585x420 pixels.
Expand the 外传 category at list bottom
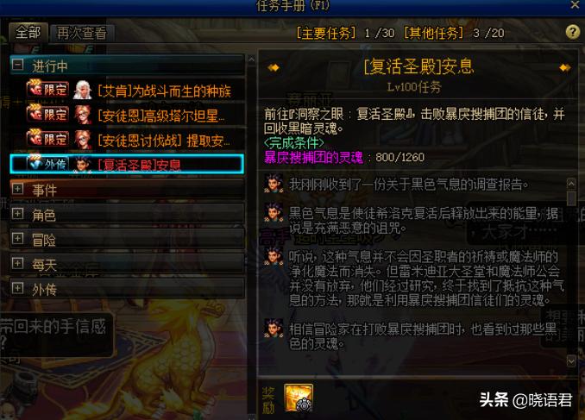(x=17, y=288)
